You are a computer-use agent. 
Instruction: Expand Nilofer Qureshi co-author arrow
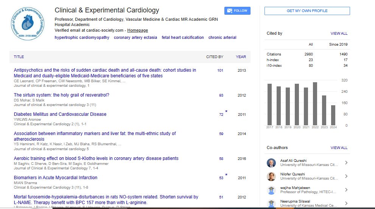[346, 176]
